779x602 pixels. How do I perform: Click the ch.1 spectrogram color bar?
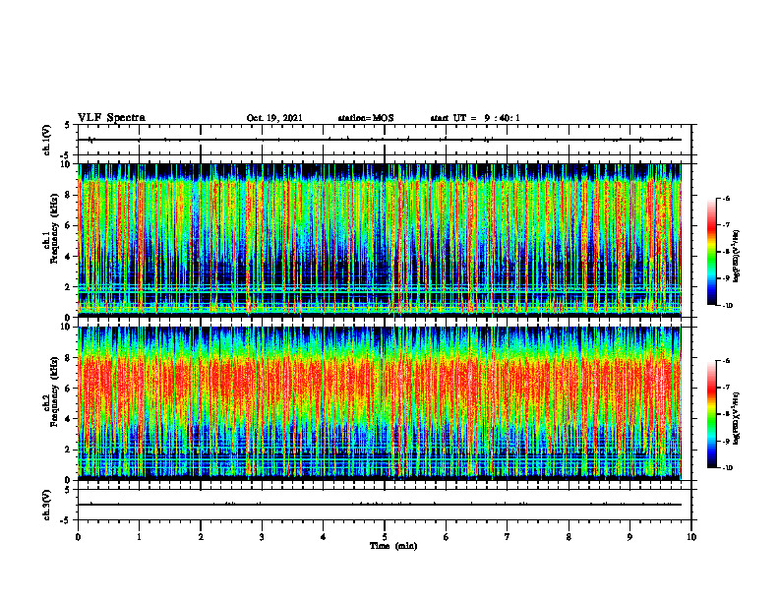711,252
